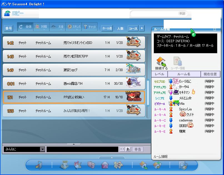Select room 001 西wiz露店/1H
The image size is (224, 175).
point(74,83)
